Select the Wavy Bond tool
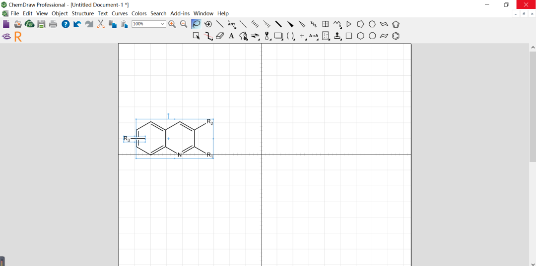536x266 pixels. tap(314, 24)
